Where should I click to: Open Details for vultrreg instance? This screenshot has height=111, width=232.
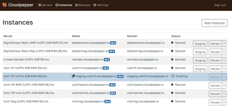[215, 102]
